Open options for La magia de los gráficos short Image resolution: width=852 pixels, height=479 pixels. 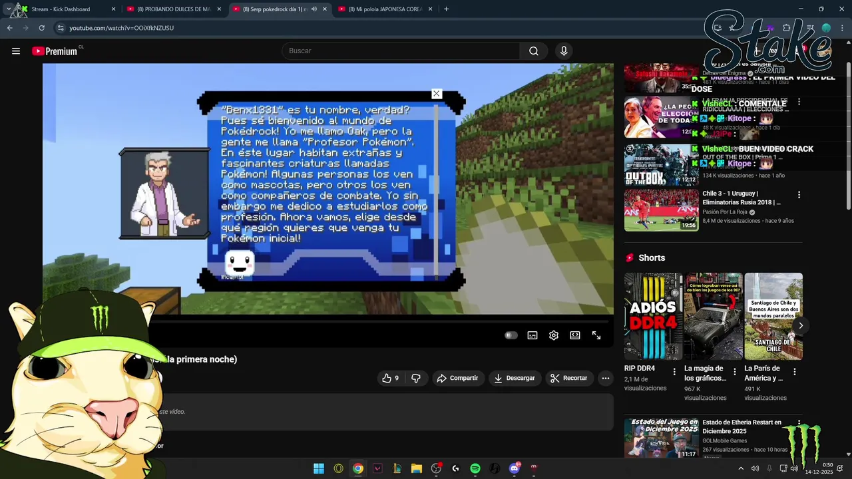click(735, 372)
